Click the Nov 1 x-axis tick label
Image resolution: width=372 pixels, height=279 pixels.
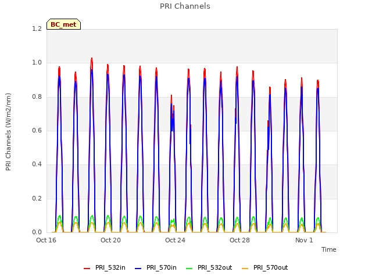pyautogui.click(x=304, y=240)
